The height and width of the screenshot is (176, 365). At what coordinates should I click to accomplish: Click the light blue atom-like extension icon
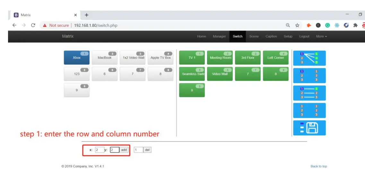pyautogui.click(x=337, y=26)
